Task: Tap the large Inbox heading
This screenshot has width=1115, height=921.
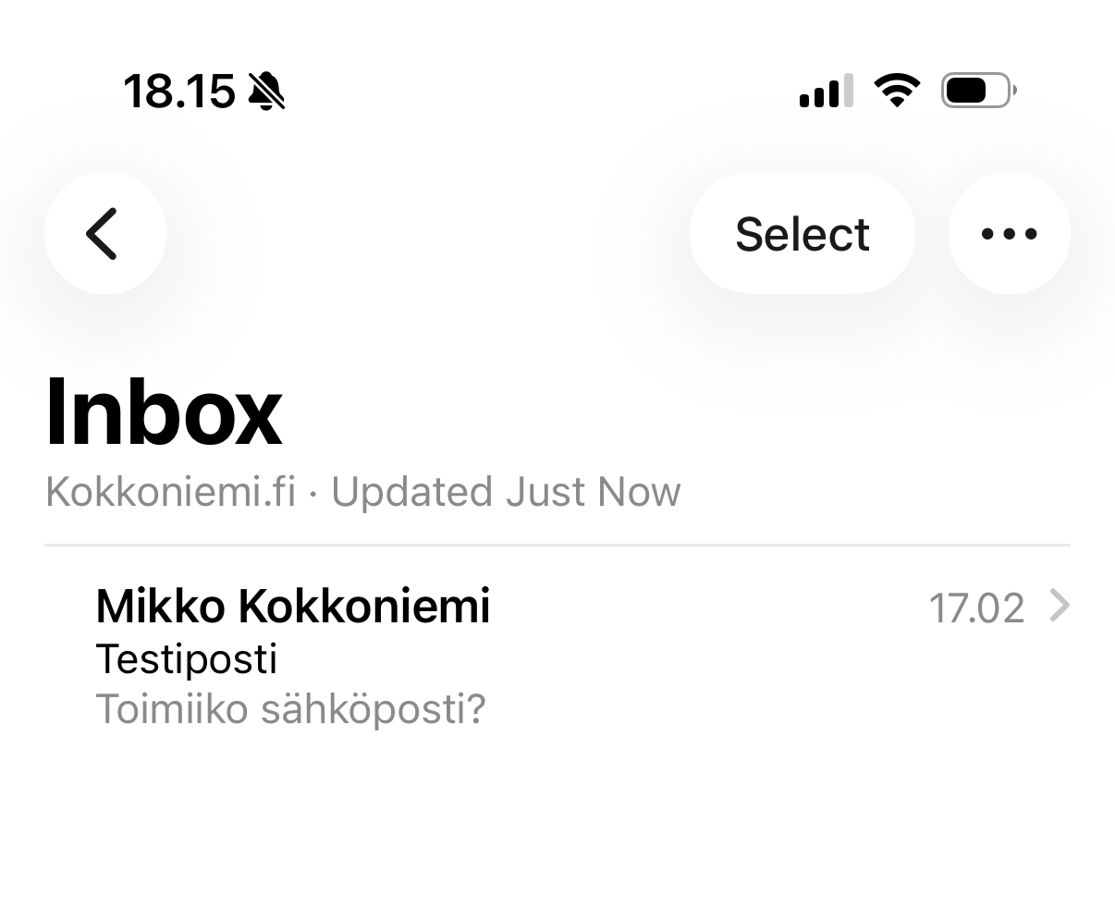Action: click(x=164, y=412)
